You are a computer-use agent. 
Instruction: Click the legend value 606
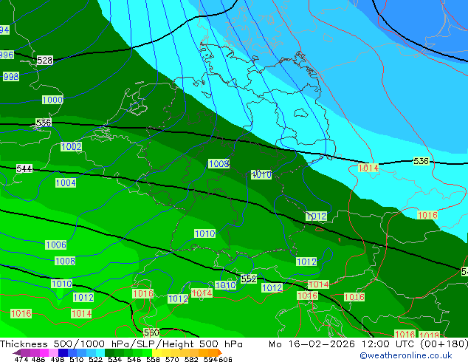[x=225, y=359]
